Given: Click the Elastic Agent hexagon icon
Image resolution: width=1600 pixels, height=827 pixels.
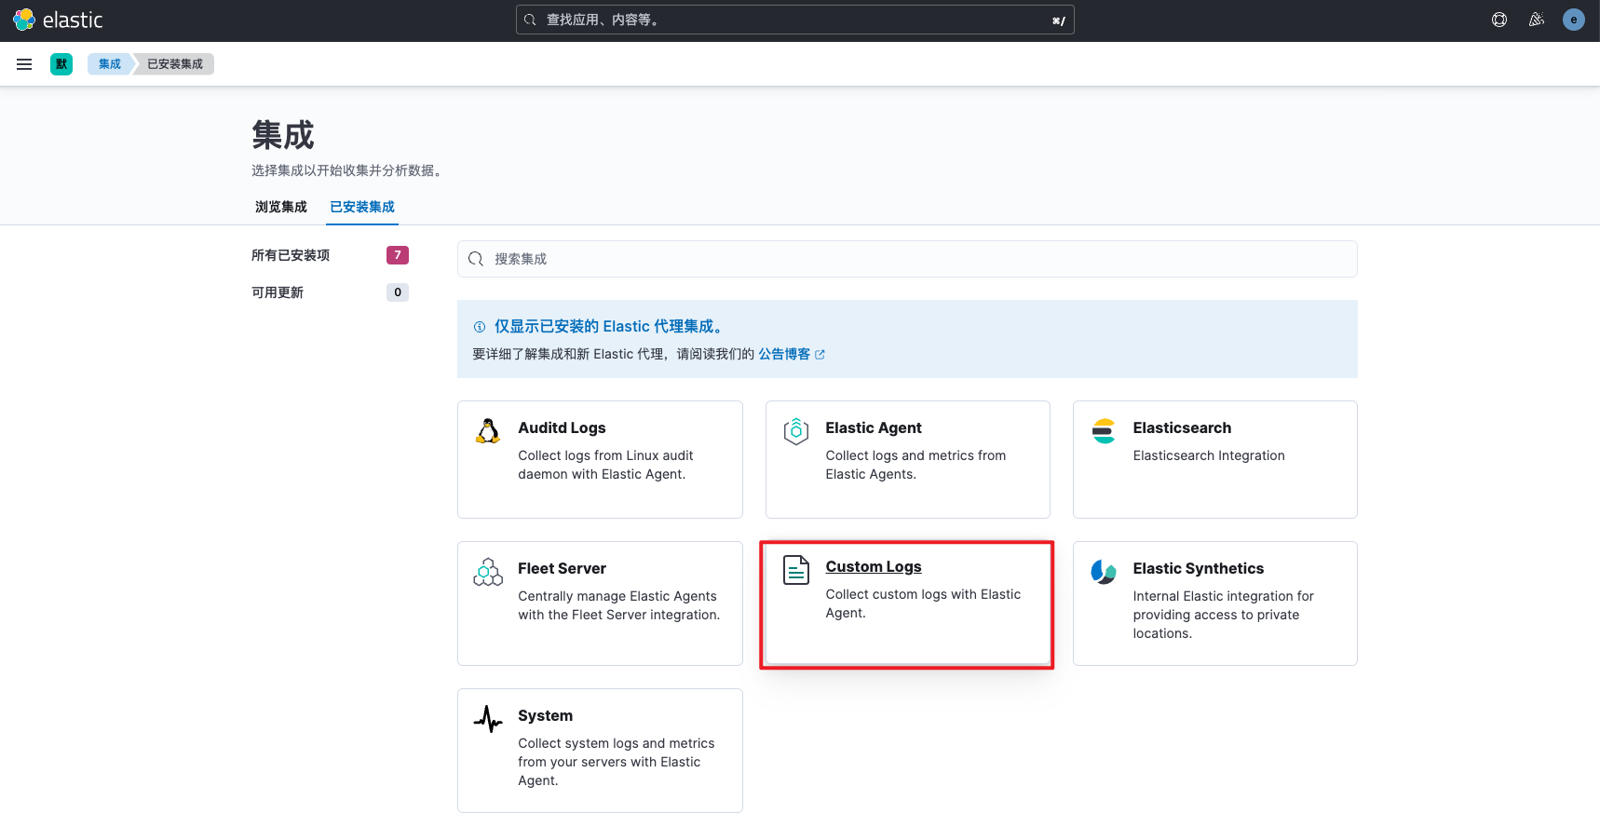Looking at the screenshot, I should (x=796, y=431).
